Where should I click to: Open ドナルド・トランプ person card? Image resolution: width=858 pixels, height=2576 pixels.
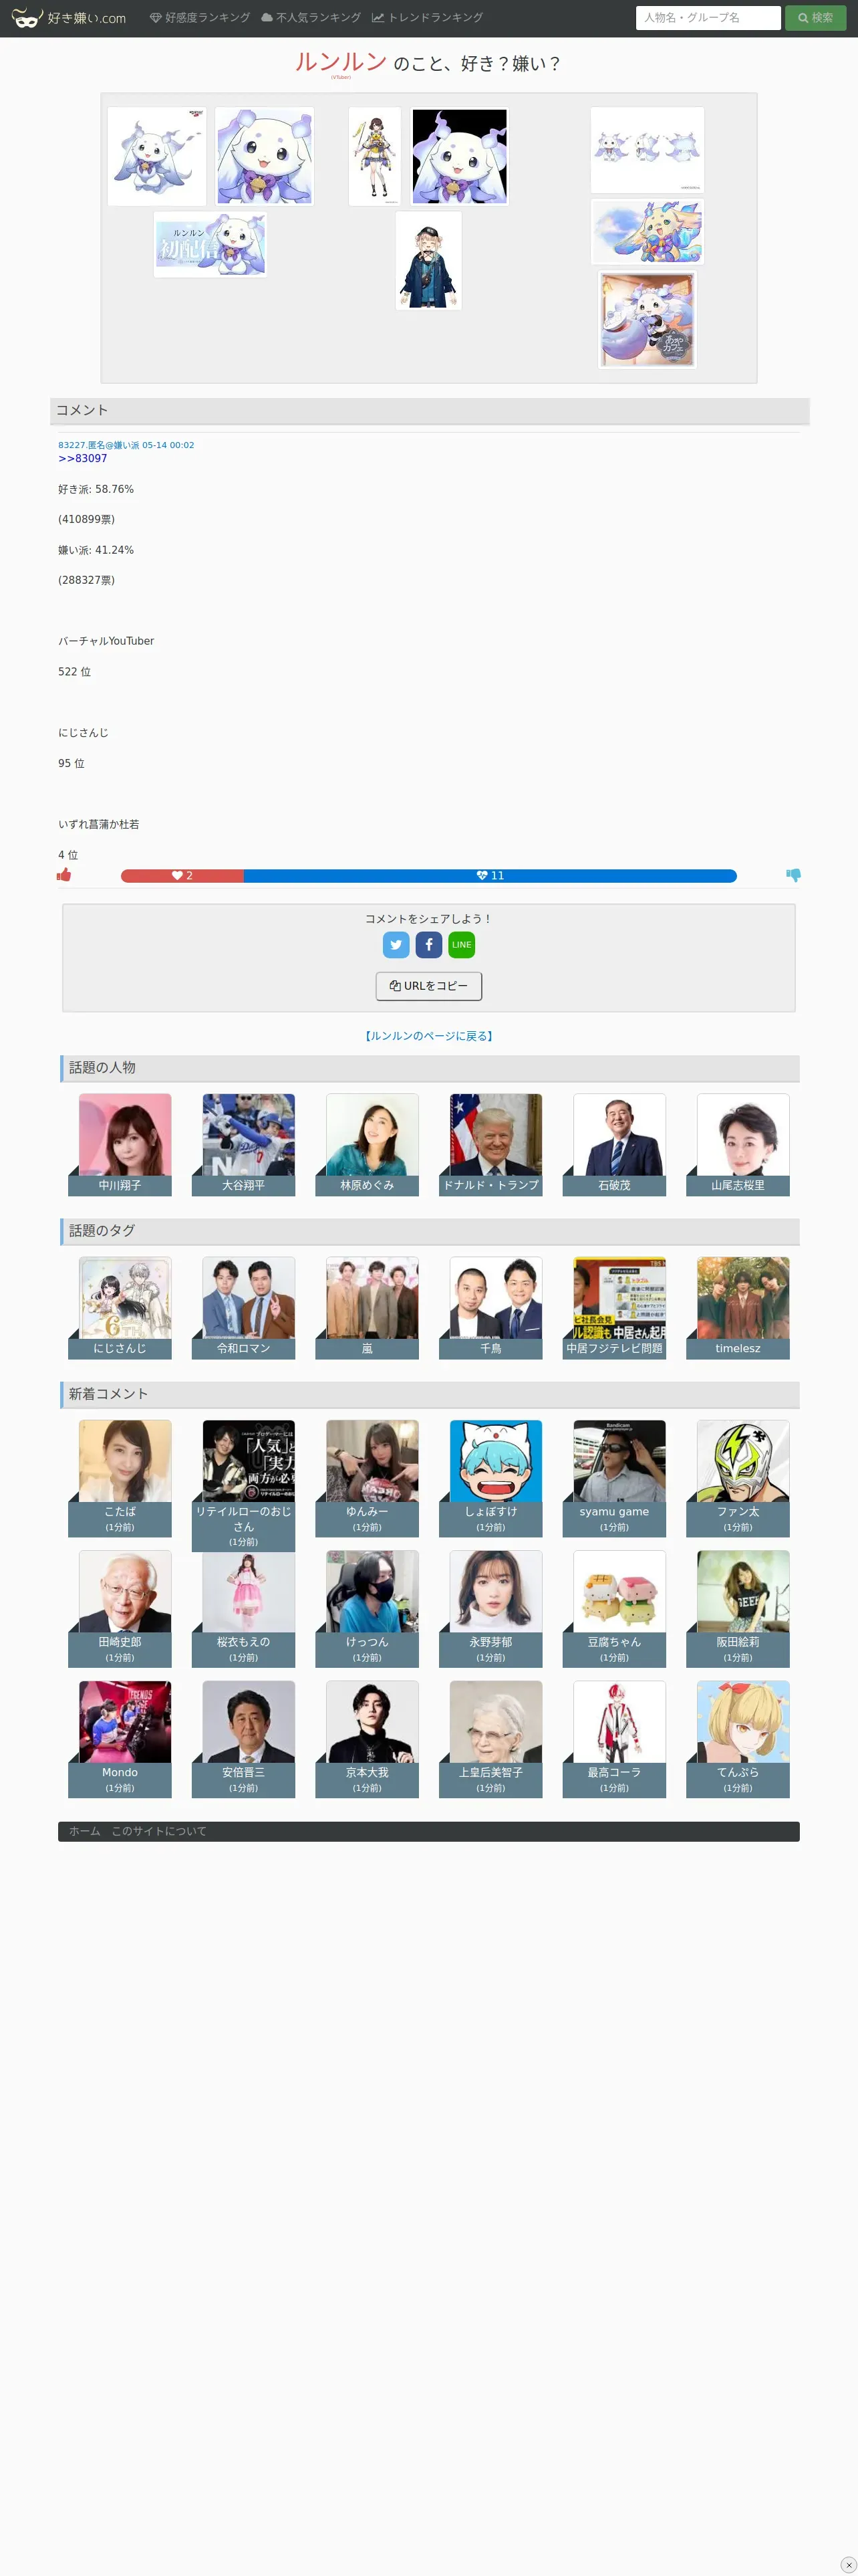pyautogui.click(x=490, y=1145)
